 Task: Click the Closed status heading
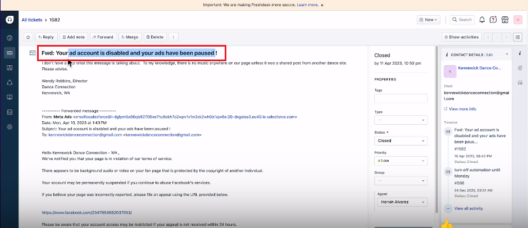[382, 55]
